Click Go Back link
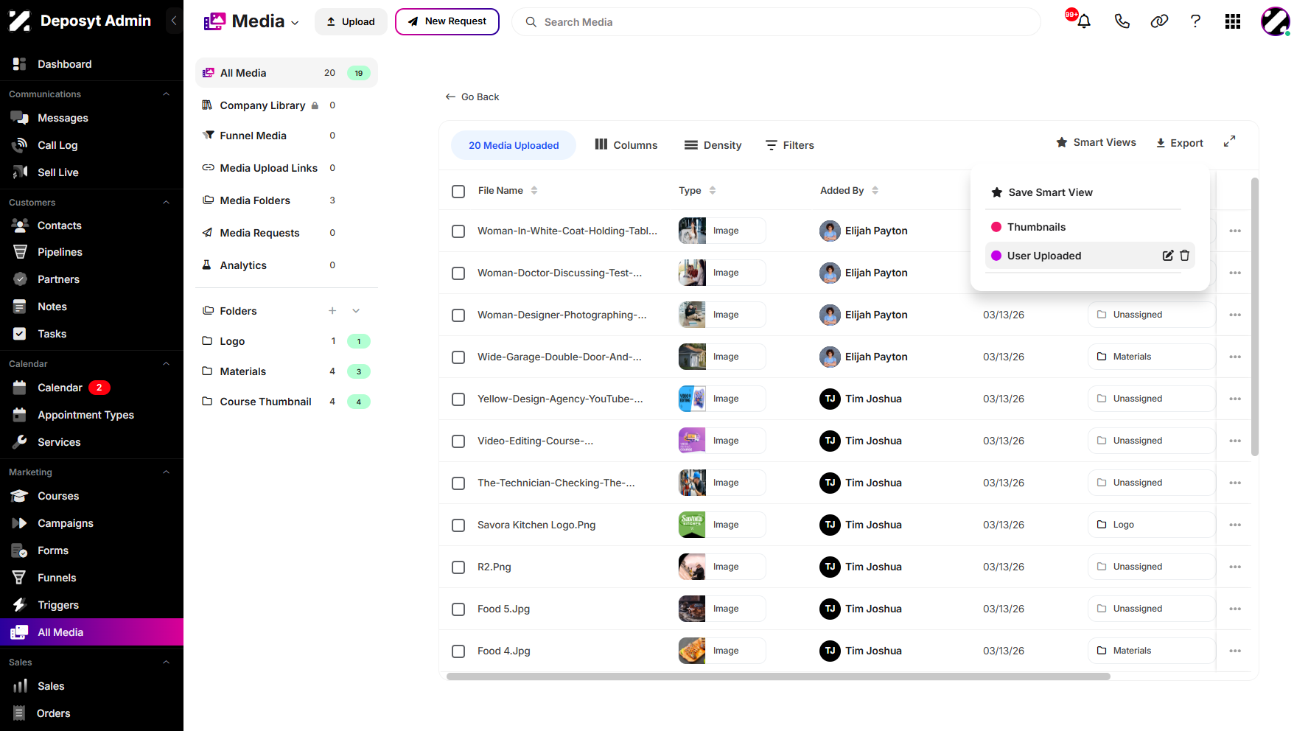 pos(472,97)
